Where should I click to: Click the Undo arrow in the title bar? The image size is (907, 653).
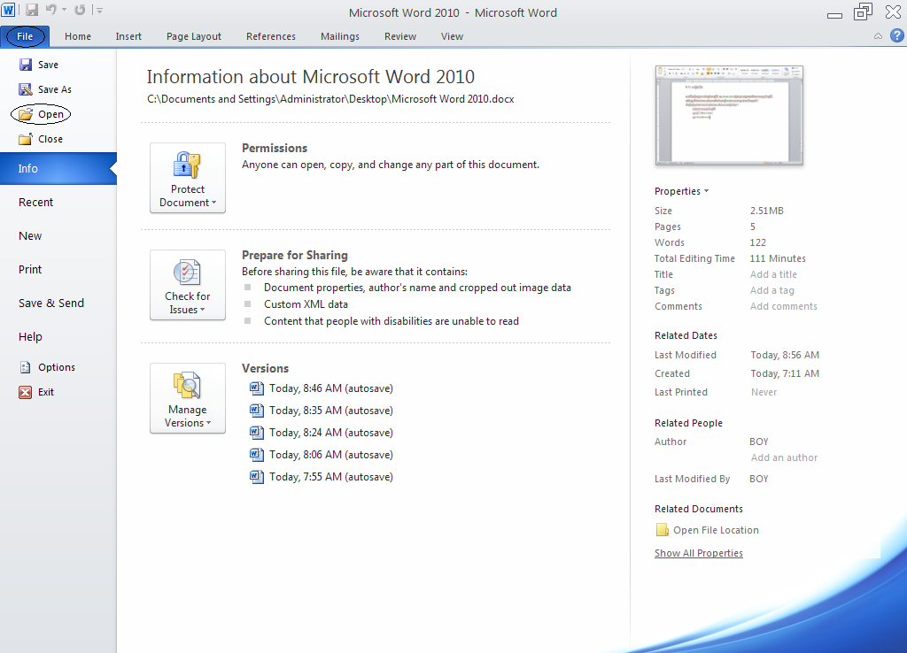(x=50, y=10)
